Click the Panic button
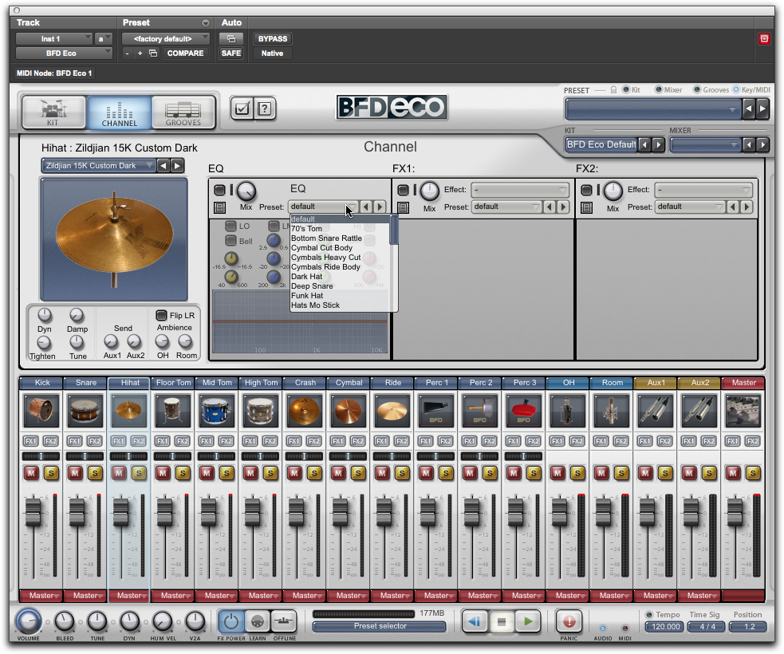This screenshot has width=784, height=654. tap(569, 621)
